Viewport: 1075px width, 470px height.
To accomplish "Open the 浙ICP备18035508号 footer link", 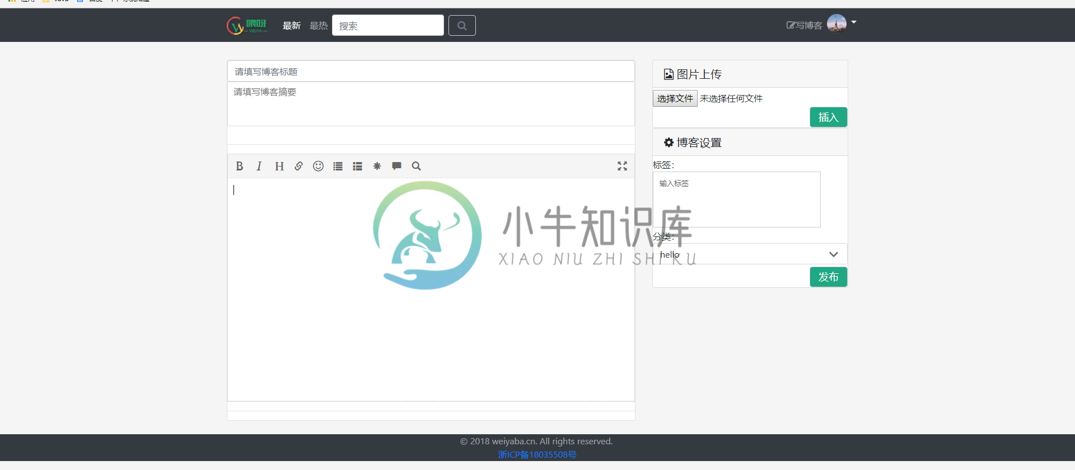I will coord(537,454).
